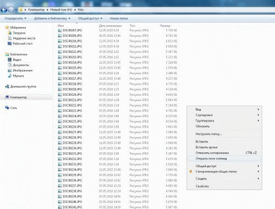Click the JPEG file icon of DSC00221.JPG
The height and width of the screenshot is (209, 275).
click(x=60, y=100)
